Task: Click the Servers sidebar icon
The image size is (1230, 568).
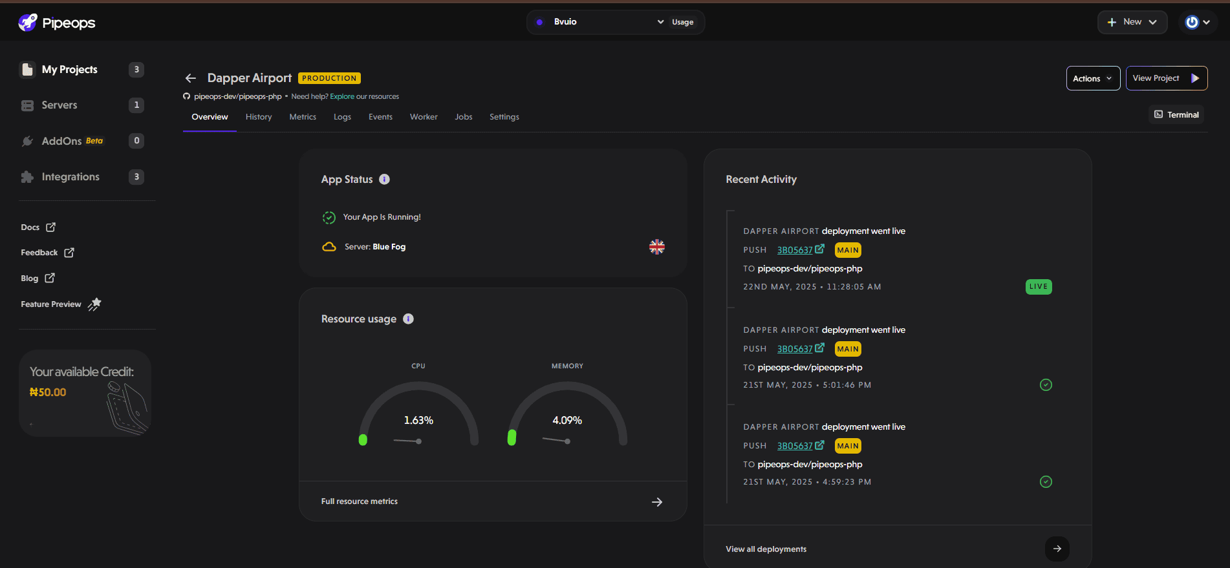Action: [27, 105]
